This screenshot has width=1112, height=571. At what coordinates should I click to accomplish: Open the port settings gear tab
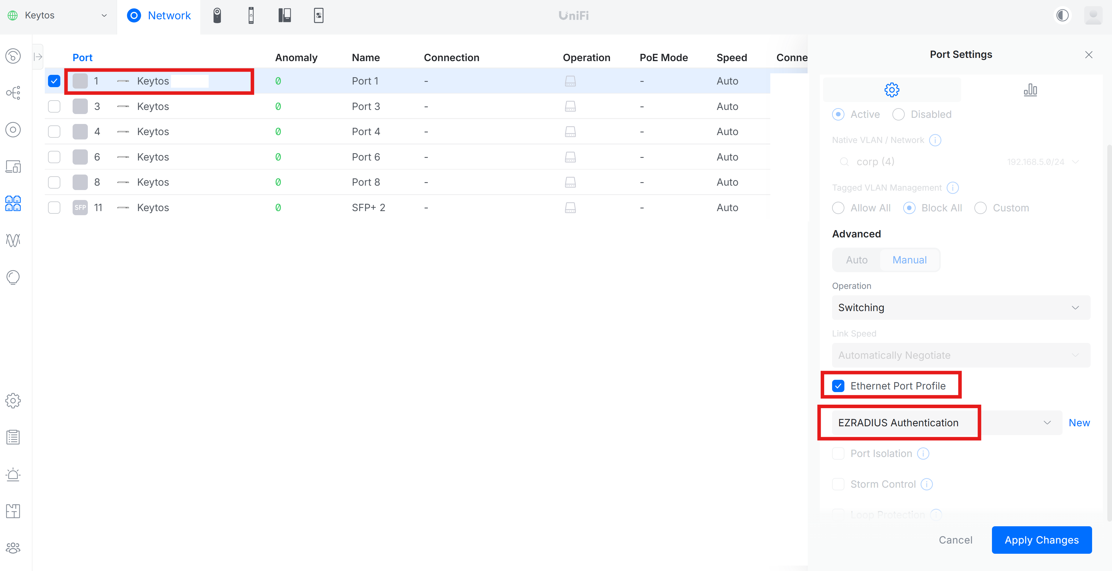coord(892,90)
